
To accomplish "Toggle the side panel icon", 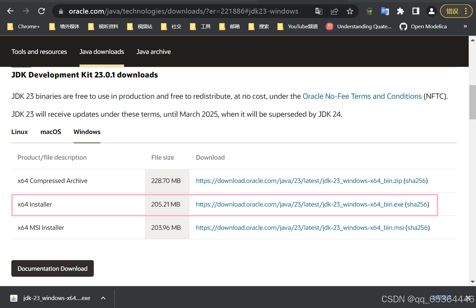I will [x=416, y=11].
